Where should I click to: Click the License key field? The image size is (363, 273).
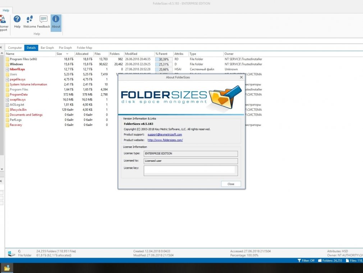click(x=190, y=171)
